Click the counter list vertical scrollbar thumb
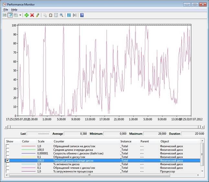The height and width of the screenshot is (182, 209). pos(202,154)
